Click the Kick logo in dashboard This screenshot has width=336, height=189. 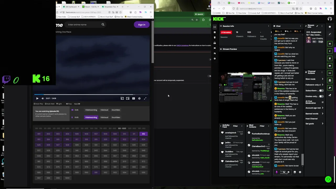(219, 19)
